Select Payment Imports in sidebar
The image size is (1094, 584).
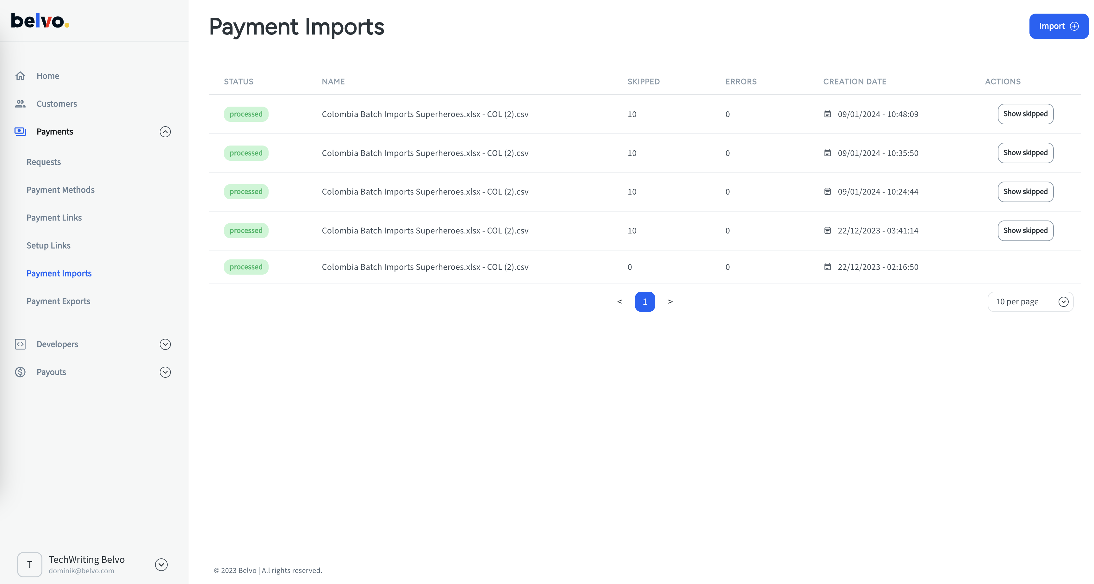[x=59, y=274]
